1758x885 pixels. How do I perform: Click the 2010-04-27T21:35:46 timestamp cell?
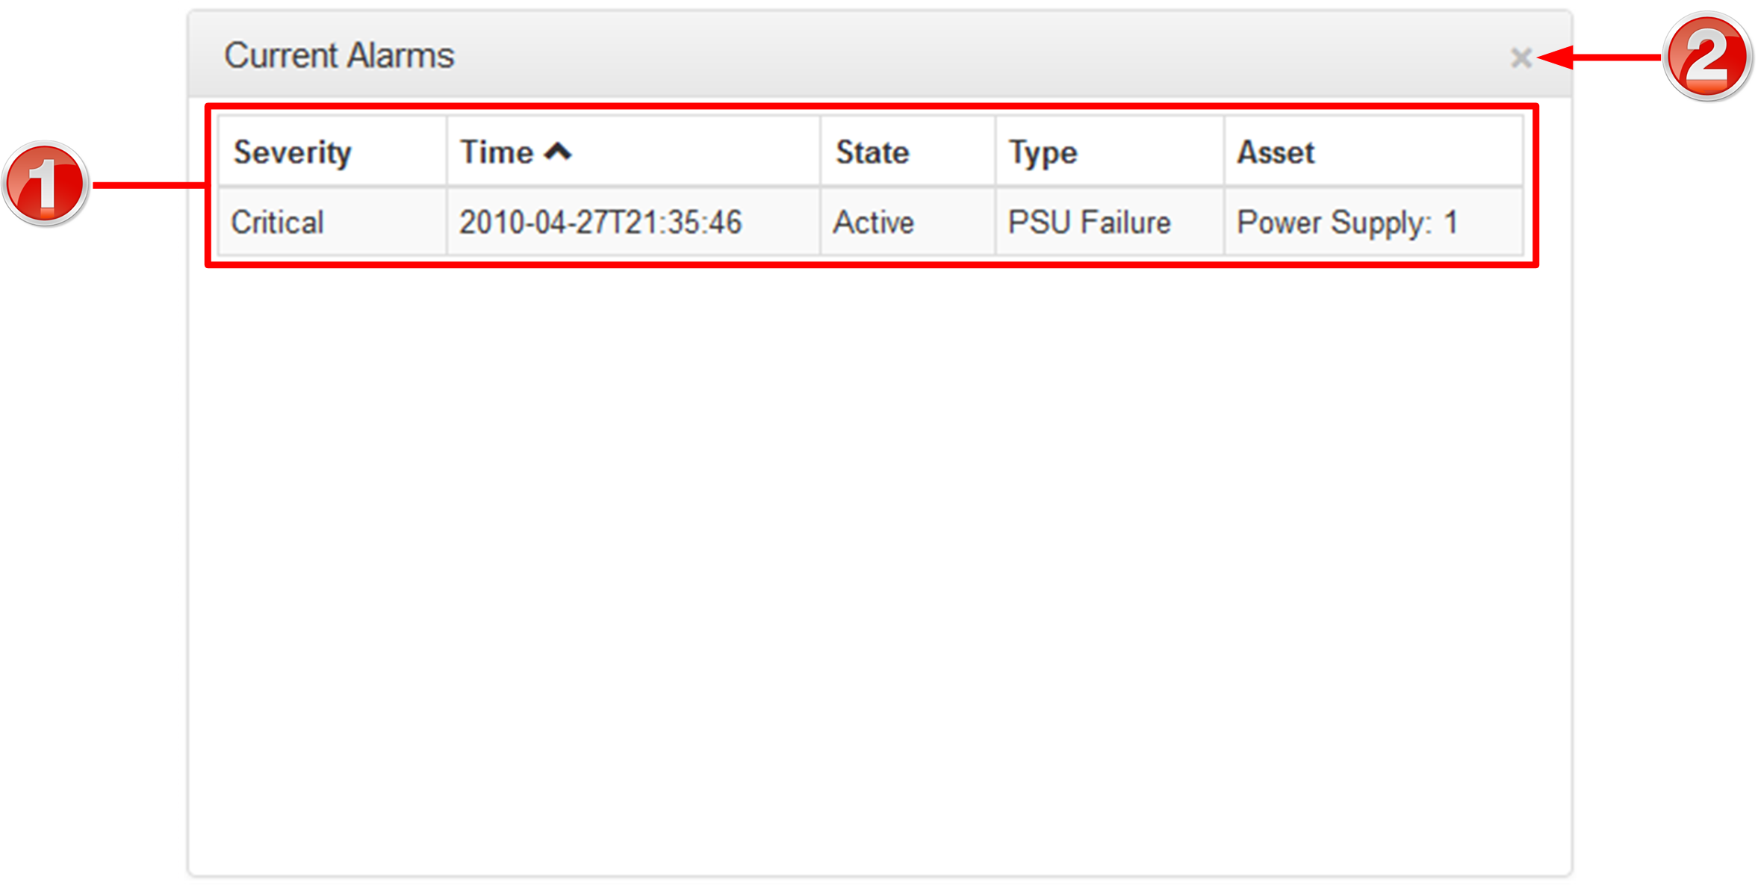click(600, 223)
